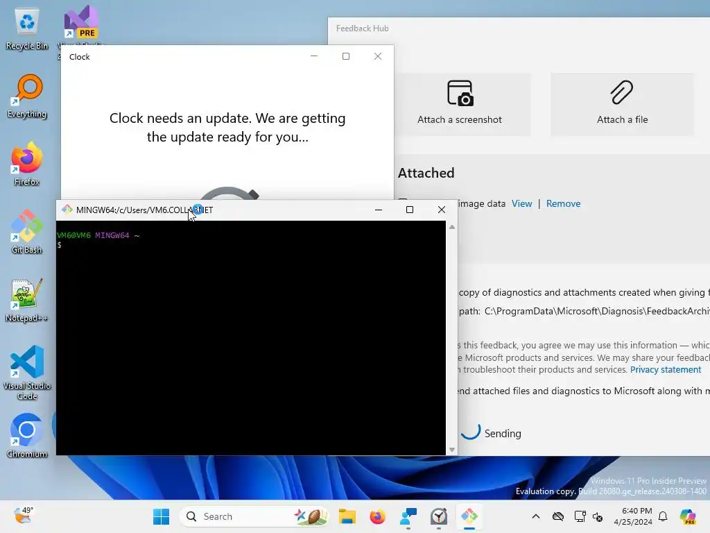Minimize the MINGW64 terminal window
Viewport: 710px width, 533px height.
pyautogui.click(x=379, y=210)
